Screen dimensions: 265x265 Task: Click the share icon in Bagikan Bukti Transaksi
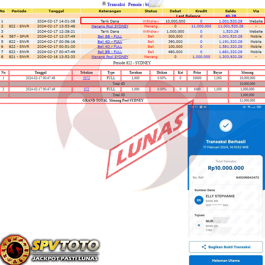click(204, 247)
